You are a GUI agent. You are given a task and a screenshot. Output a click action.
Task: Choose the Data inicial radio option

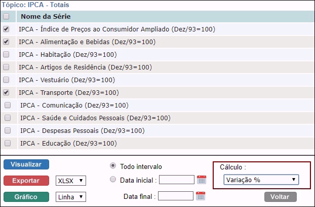point(113,180)
